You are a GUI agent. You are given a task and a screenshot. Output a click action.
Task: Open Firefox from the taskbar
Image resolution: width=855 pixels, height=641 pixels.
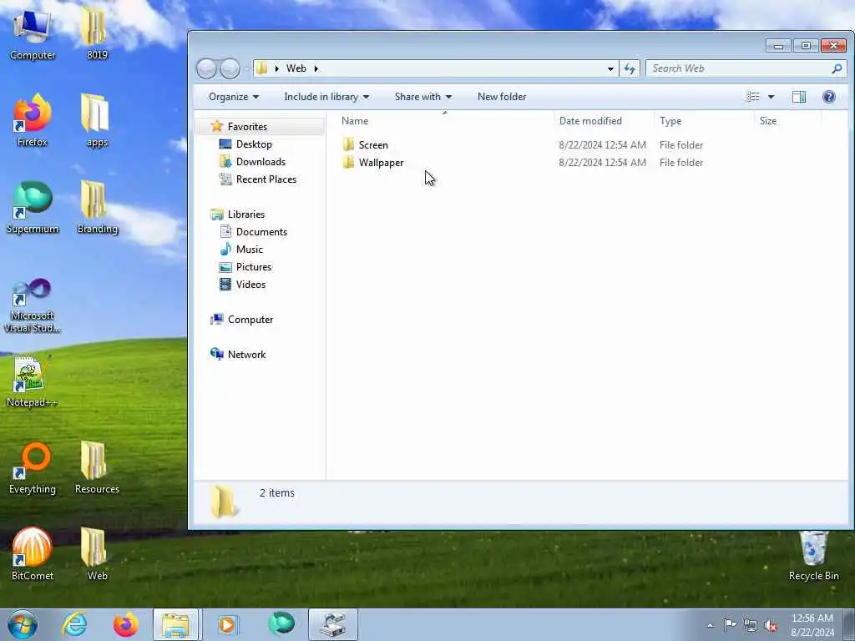pos(125,624)
